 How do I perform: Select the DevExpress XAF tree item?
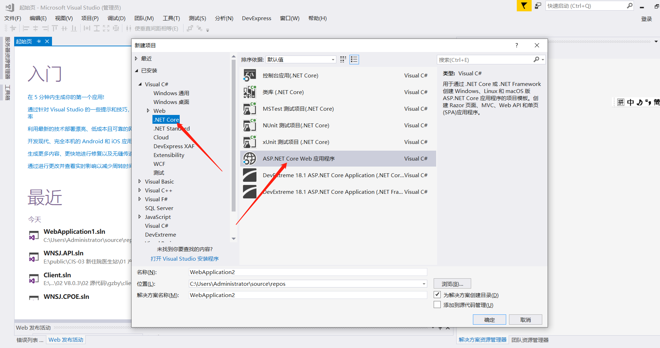pyautogui.click(x=174, y=146)
